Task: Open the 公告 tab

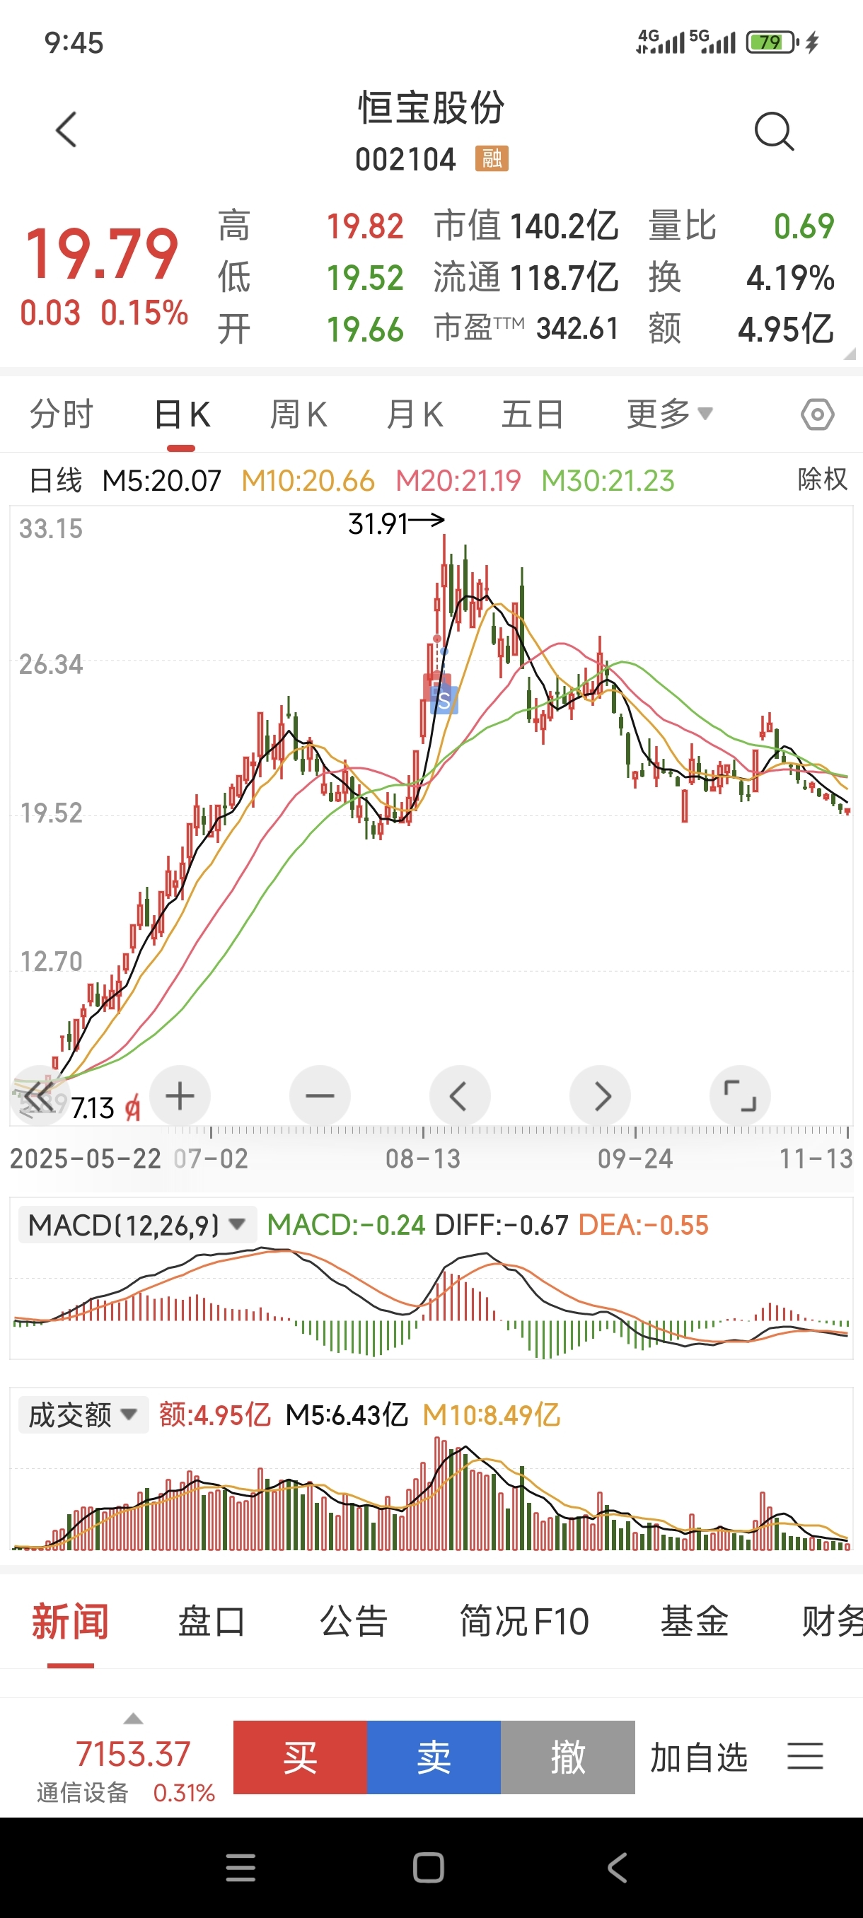Action: pos(354,1621)
